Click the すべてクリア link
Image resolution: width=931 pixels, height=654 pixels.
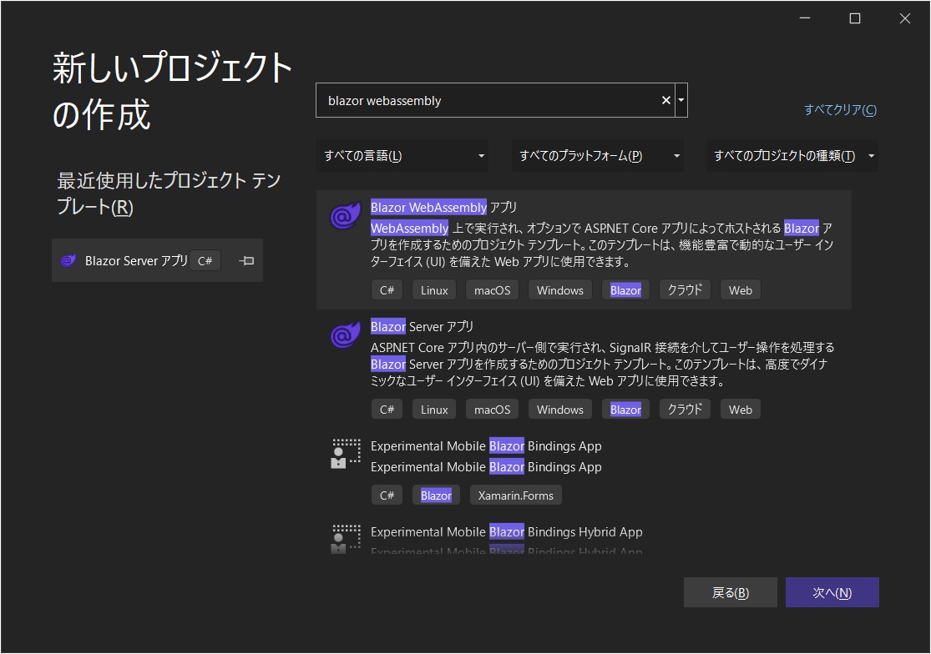point(840,109)
